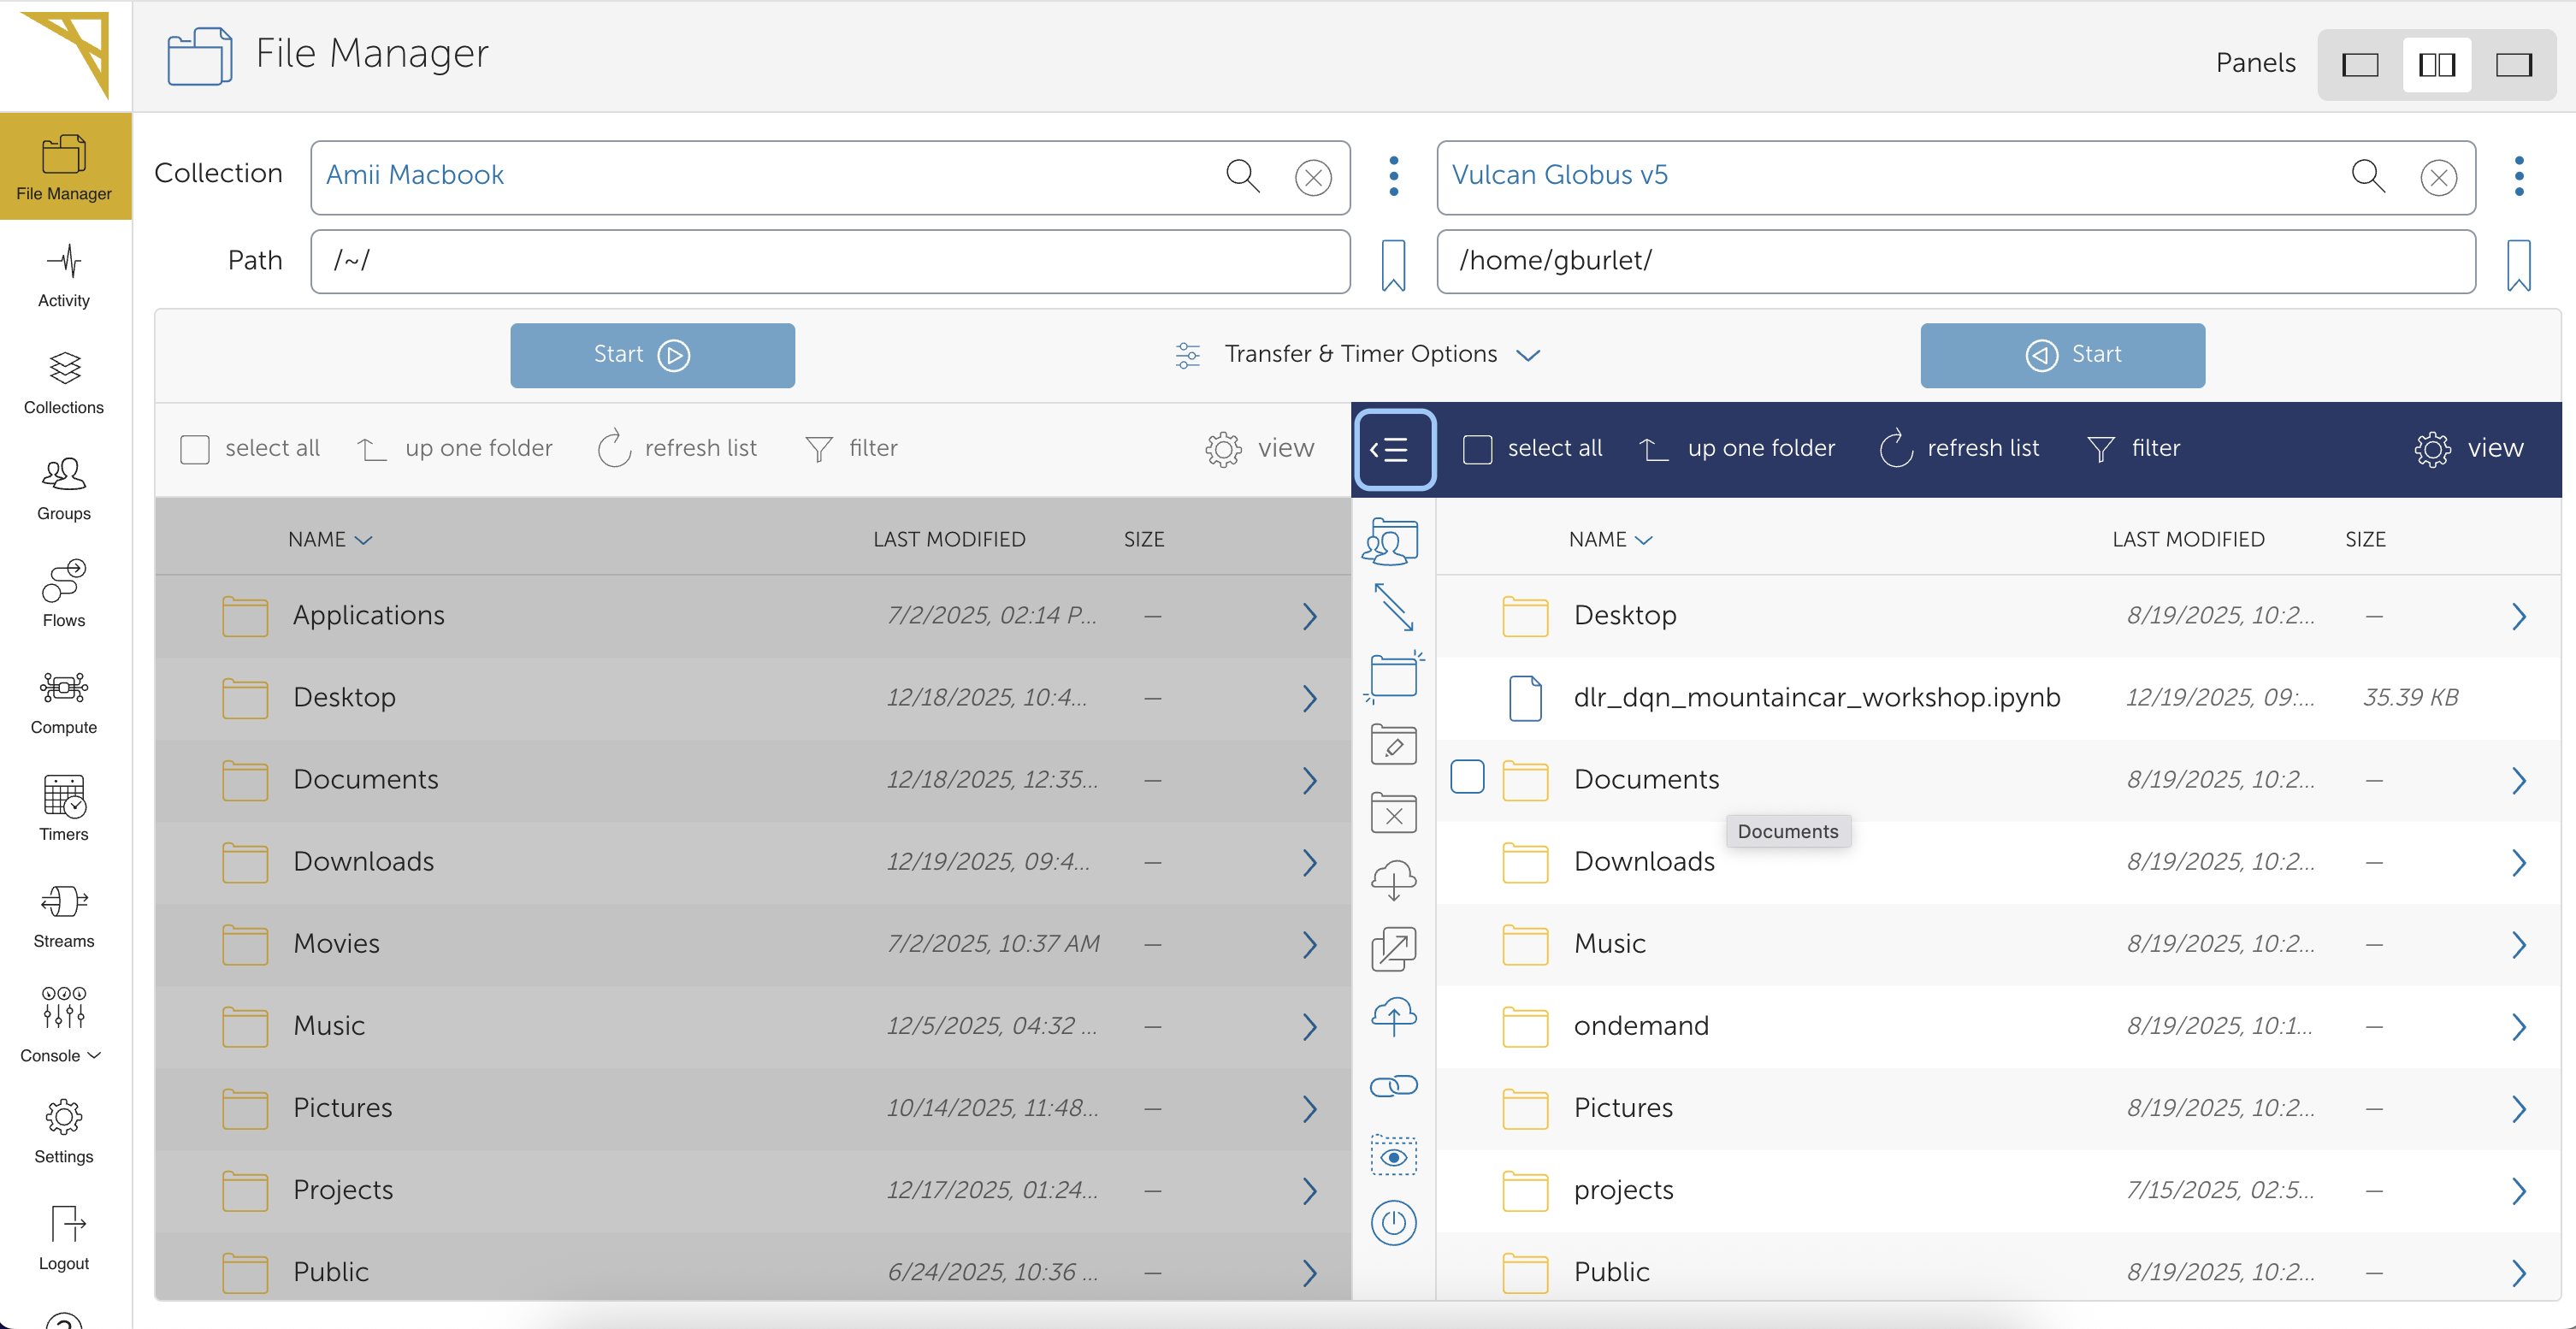Check the right panel select all box

1477,449
